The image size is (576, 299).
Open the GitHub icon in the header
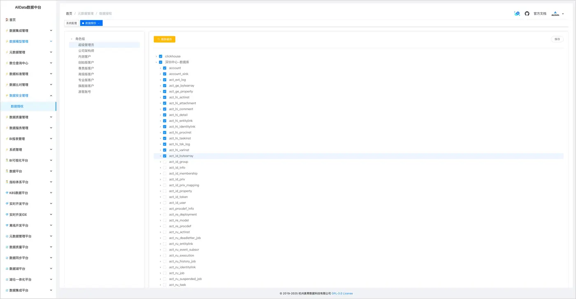point(527,14)
